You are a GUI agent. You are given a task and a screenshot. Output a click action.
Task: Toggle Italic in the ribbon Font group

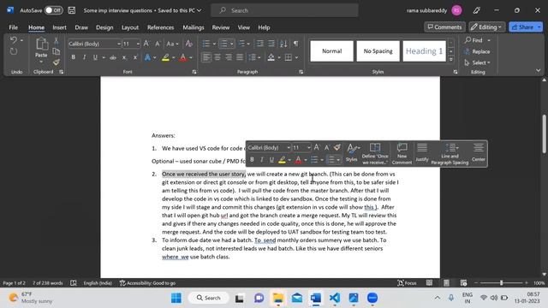[84, 57]
